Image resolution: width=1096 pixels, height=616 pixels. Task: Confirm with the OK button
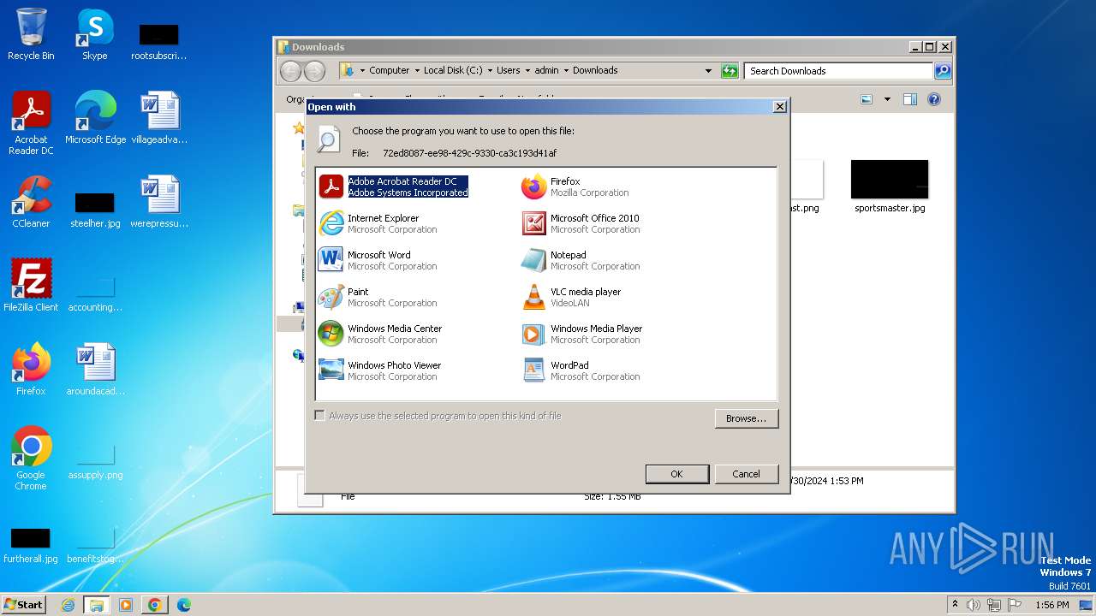click(x=676, y=474)
